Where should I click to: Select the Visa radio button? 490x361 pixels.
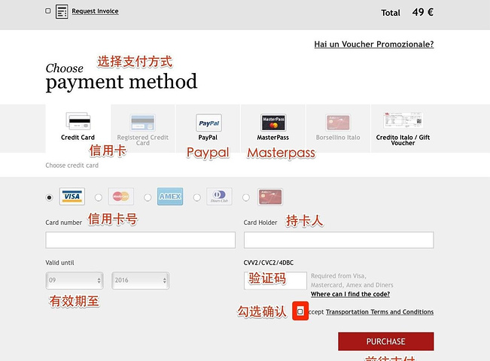coord(50,198)
